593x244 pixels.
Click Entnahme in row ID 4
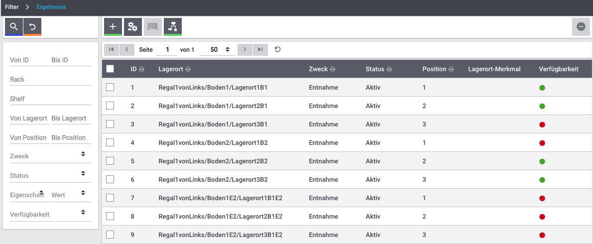(x=323, y=143)
